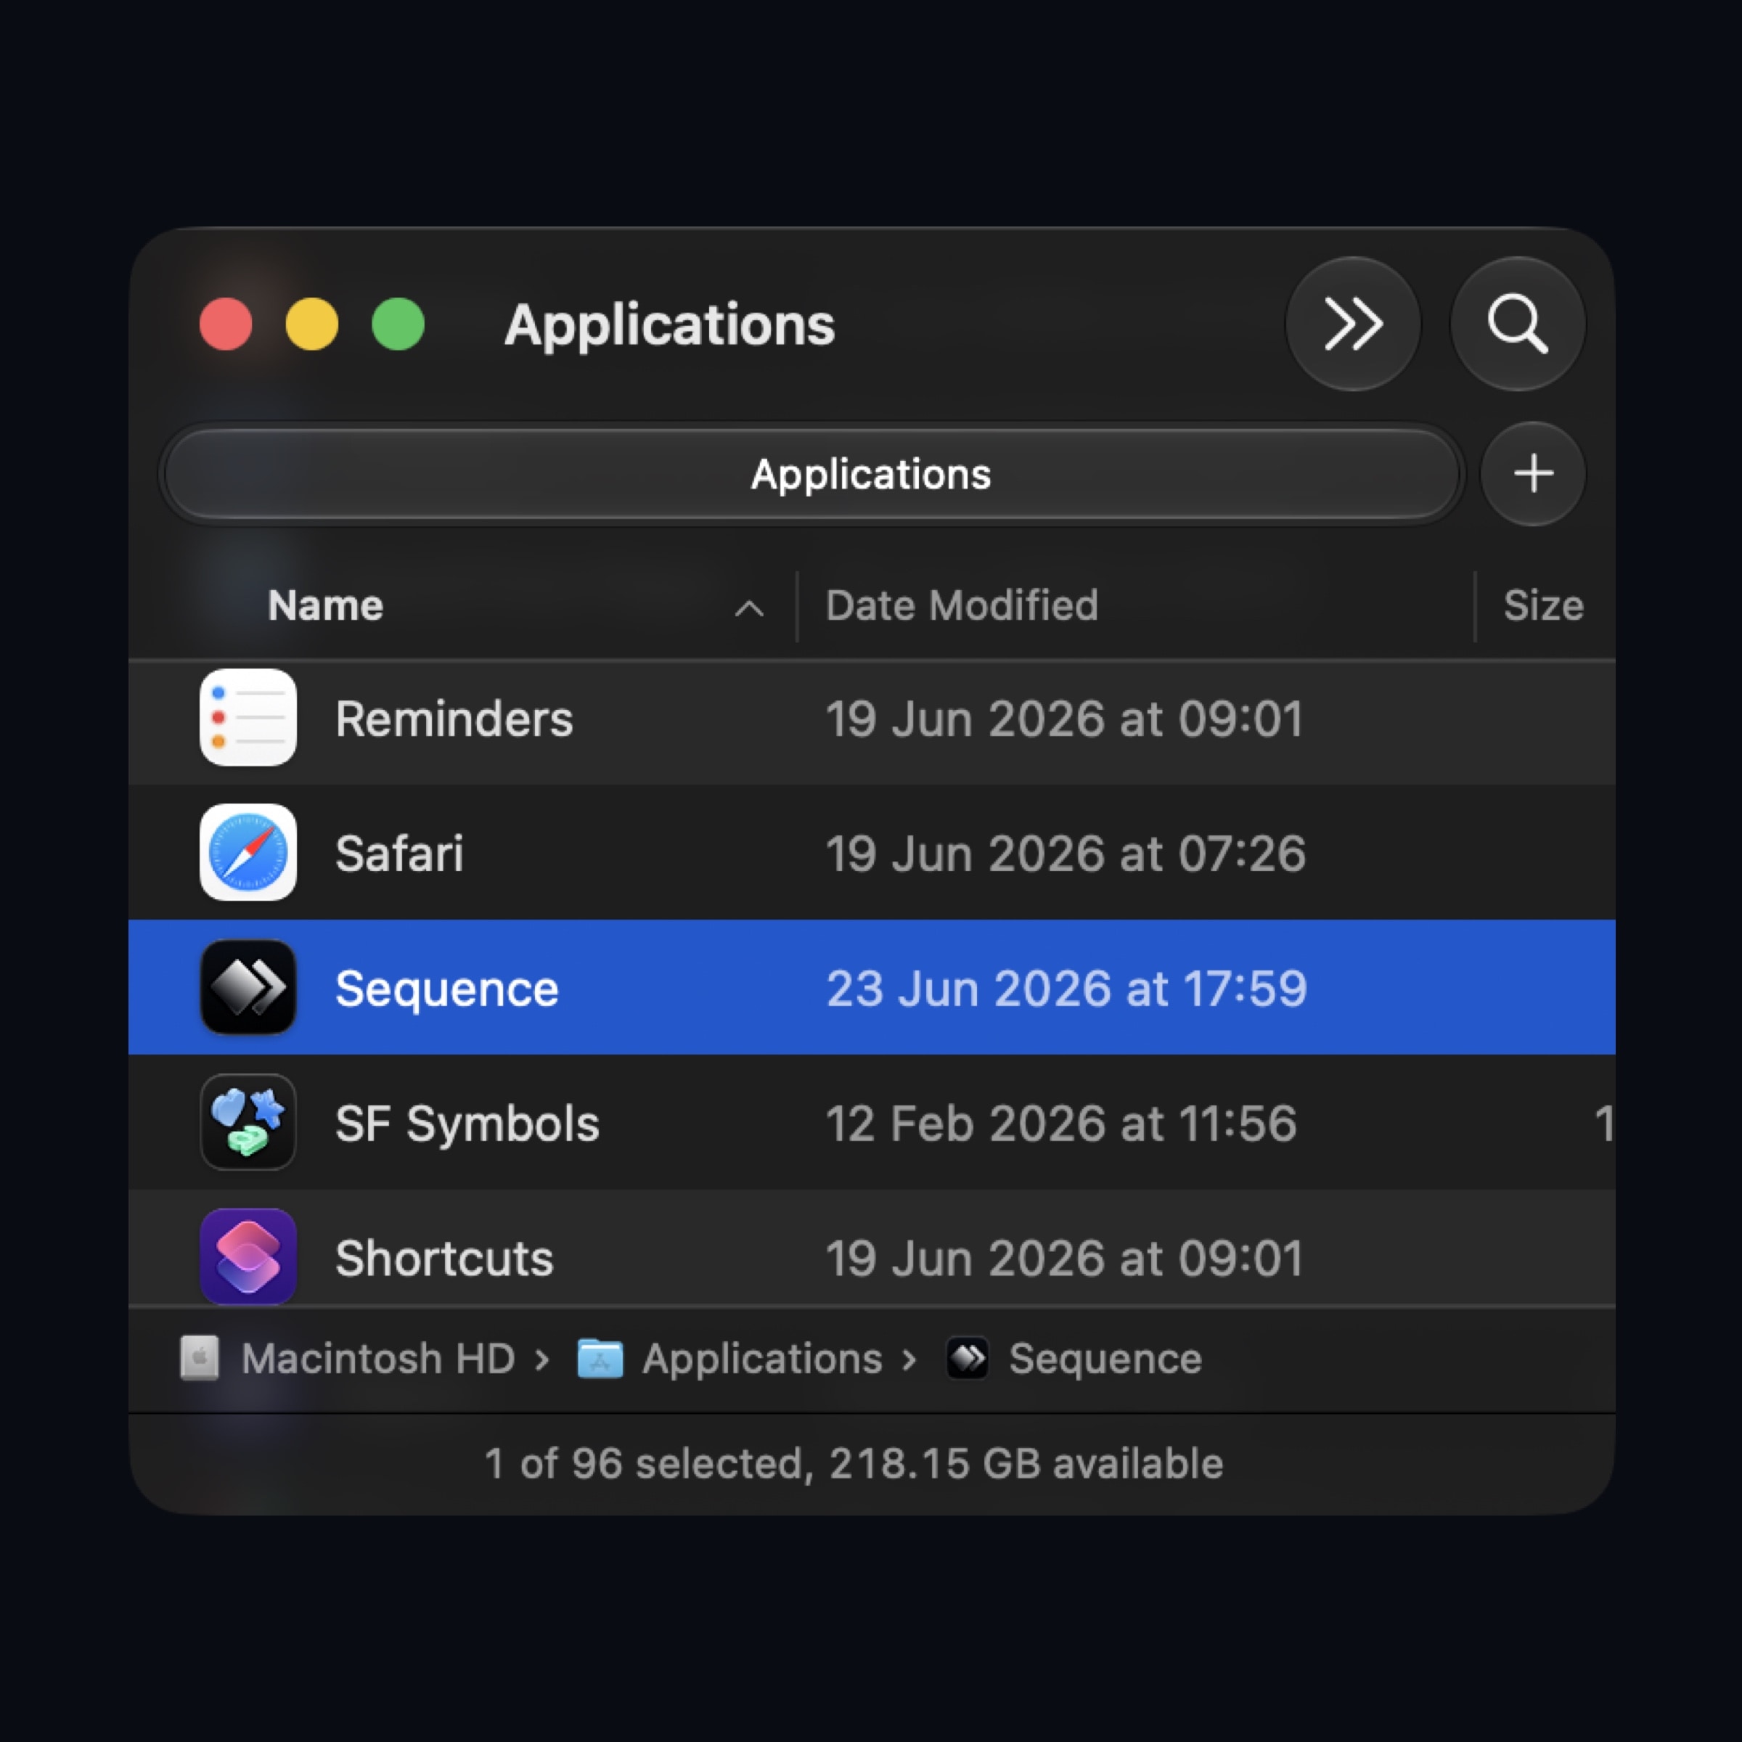Add a new tab with plus button

(x=1533, y=473)
